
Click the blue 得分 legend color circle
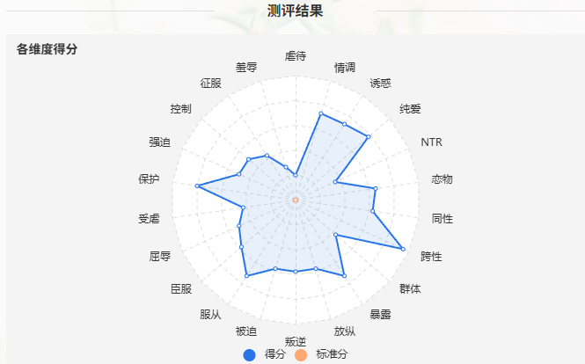[249, 355]
